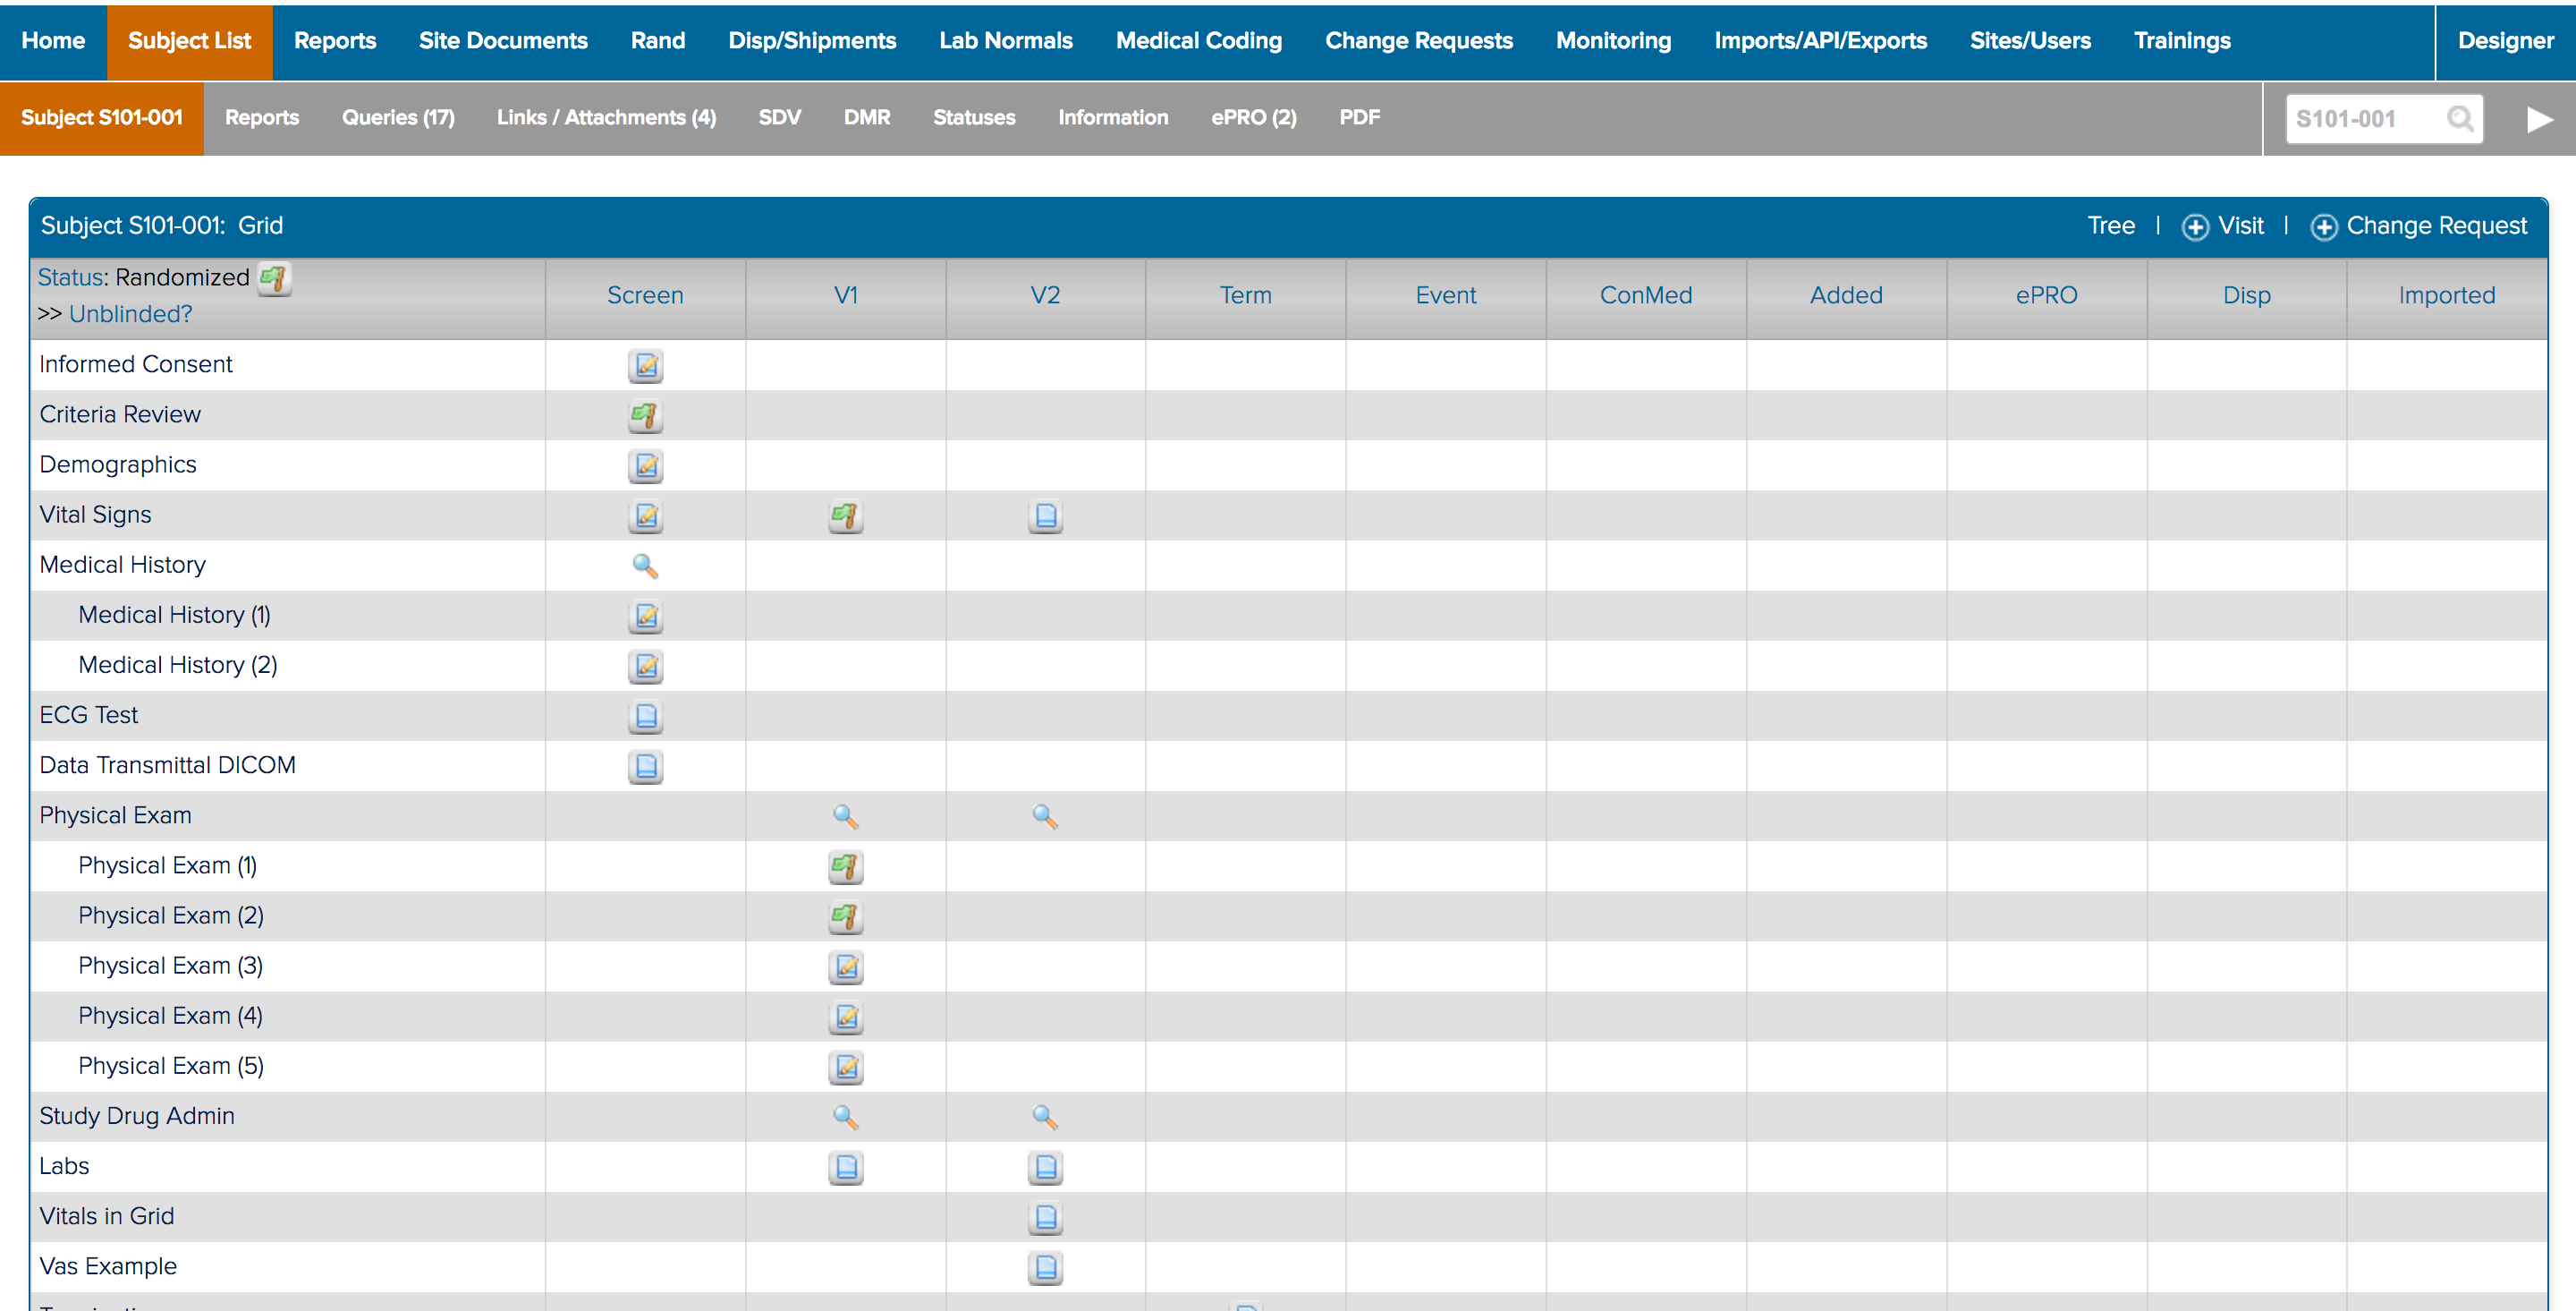
Task: Open the ePRO (2) tab
Action: point(1253,117)
